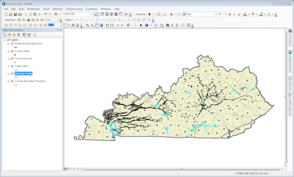Activate the Pan hand tool
This screenshot has width=294, height=177.
(x=97, y=25)
